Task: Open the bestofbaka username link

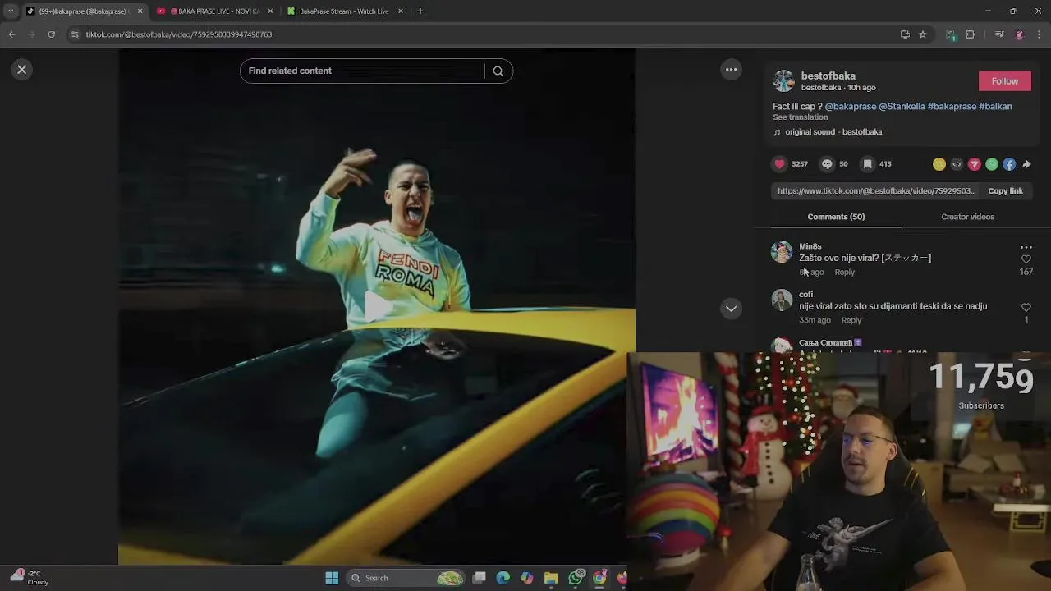Action: (828, 76)
